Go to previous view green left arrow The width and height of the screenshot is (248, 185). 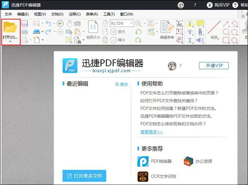[x=60, y=23]
